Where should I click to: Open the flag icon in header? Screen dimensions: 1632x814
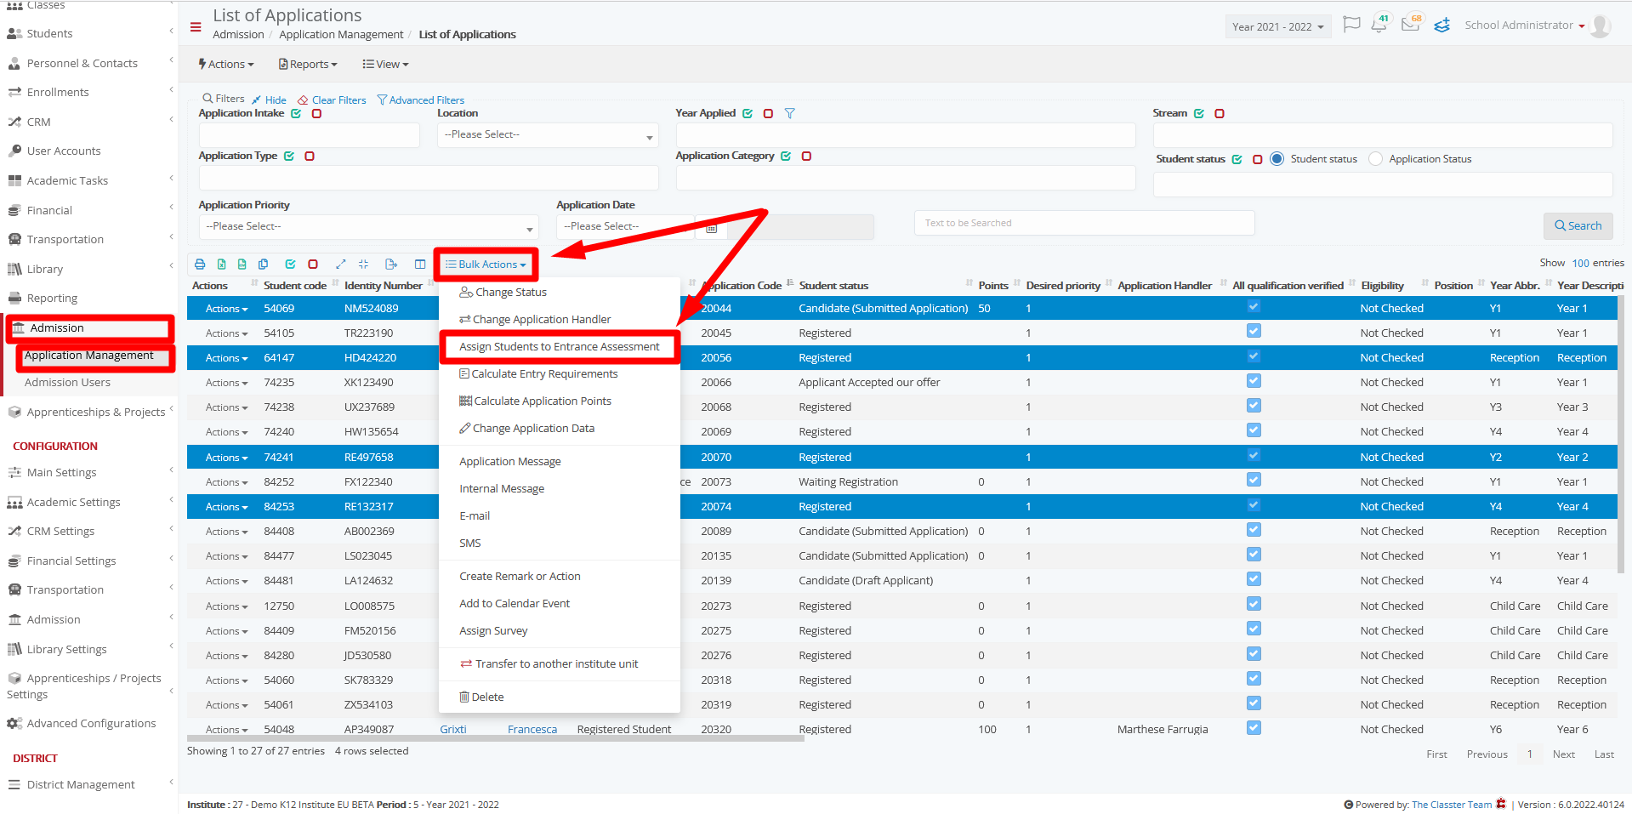click(x=1351, y=25)
